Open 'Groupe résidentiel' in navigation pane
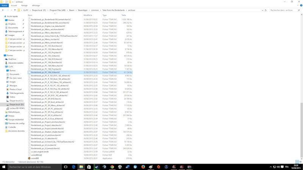Viewport: 303px width, 170px height. [x=16, y=120]
